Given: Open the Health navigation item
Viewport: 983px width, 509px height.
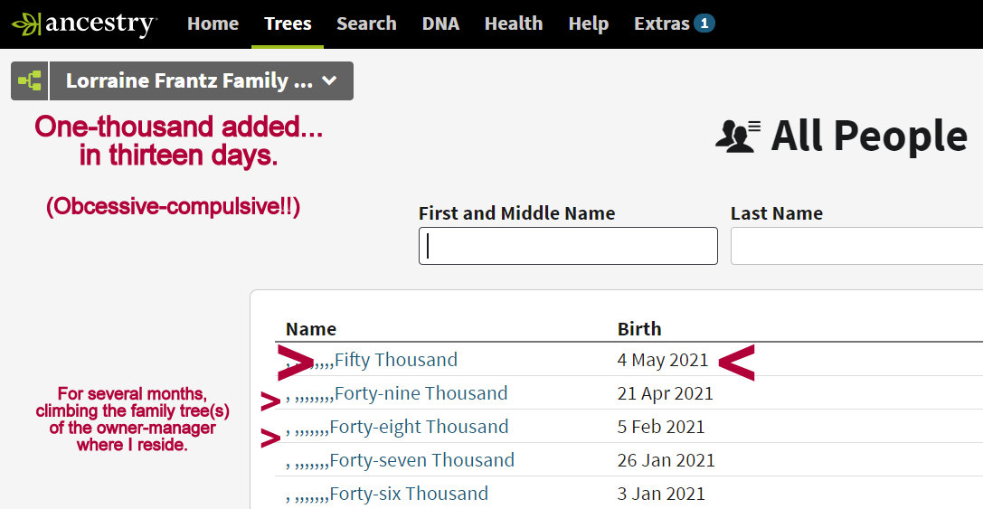Looking at the screenshot, I should tap(514, 24).
